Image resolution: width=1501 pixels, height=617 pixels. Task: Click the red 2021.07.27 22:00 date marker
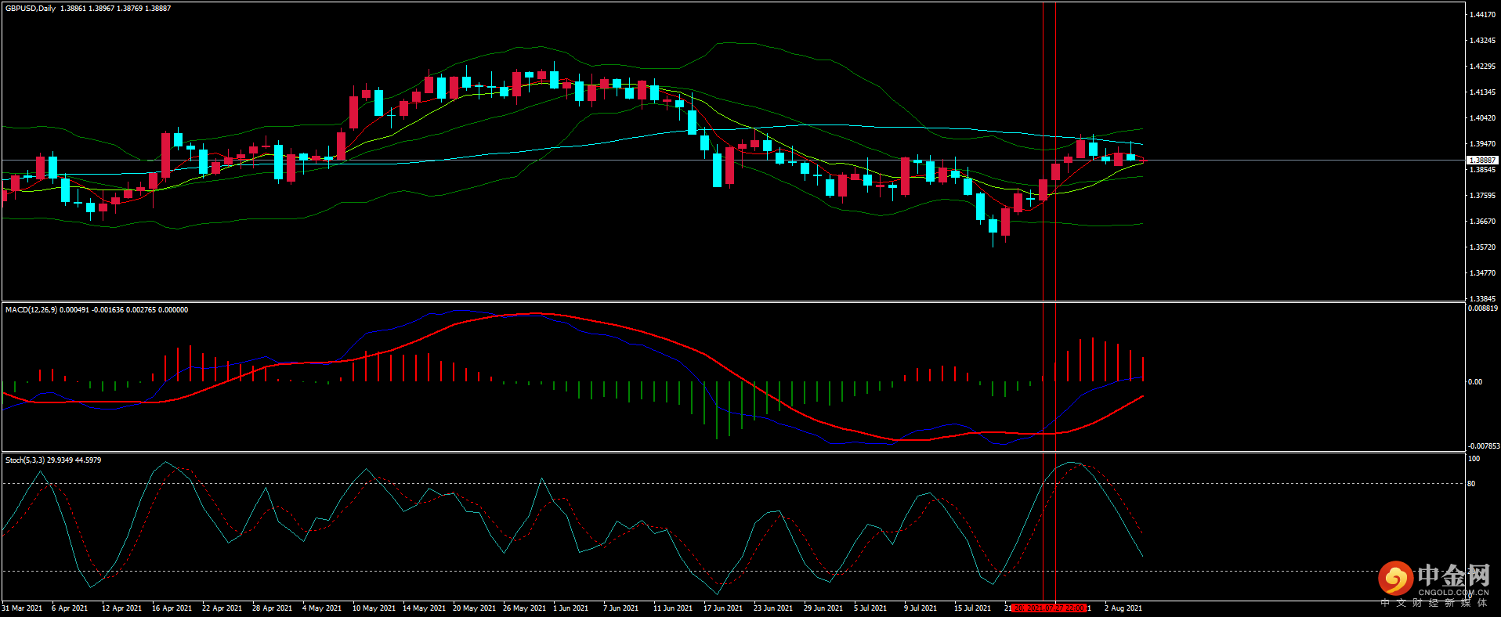coord(1050,608)
